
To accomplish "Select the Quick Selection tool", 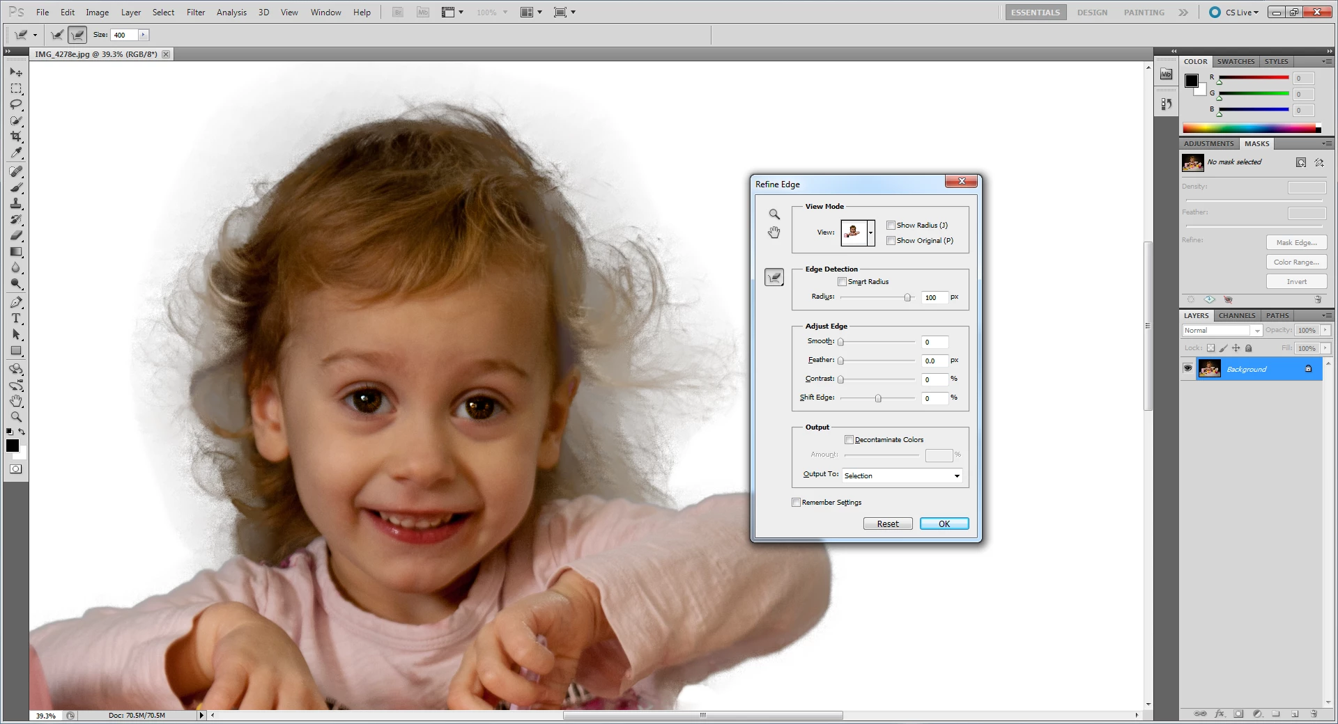I will click(x=16, y=120).
